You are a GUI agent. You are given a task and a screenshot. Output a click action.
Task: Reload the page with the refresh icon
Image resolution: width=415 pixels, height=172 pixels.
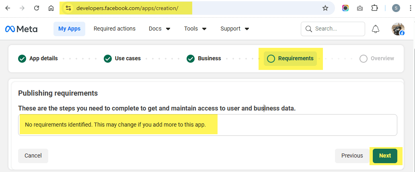pyautogui.click(x=37, y=8)
